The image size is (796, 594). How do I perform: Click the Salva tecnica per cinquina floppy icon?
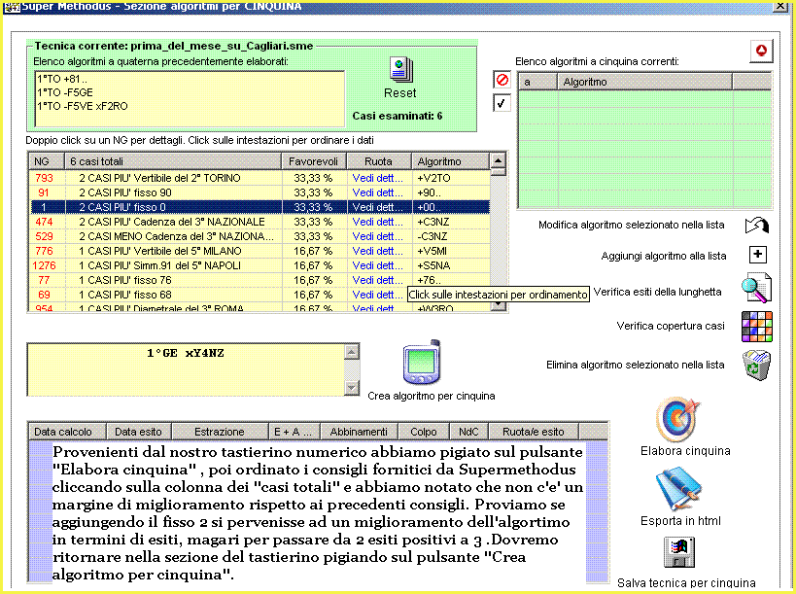(679, 552)
